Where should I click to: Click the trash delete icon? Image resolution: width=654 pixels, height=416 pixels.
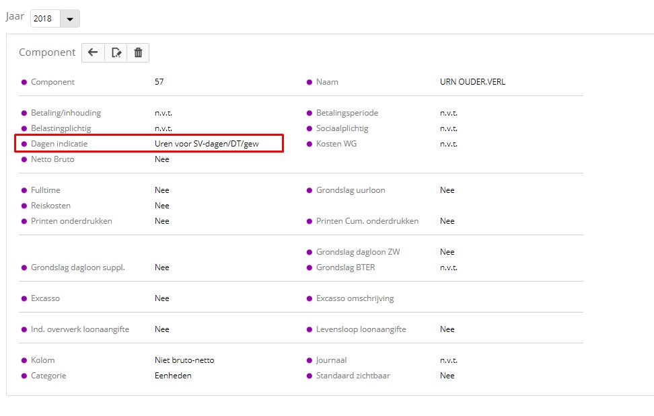(x=138, y=52)
